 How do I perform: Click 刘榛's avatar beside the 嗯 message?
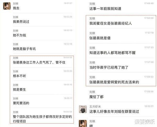[x=83, y=124]
